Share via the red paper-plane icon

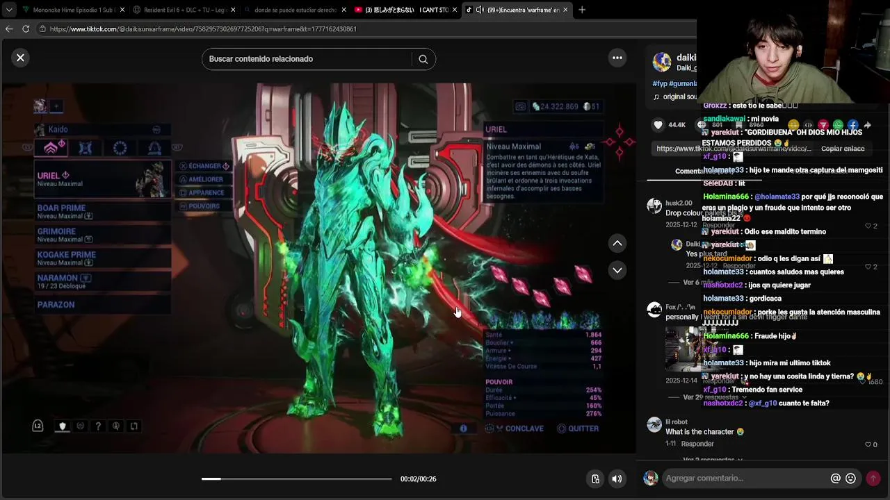pos(823,125)
